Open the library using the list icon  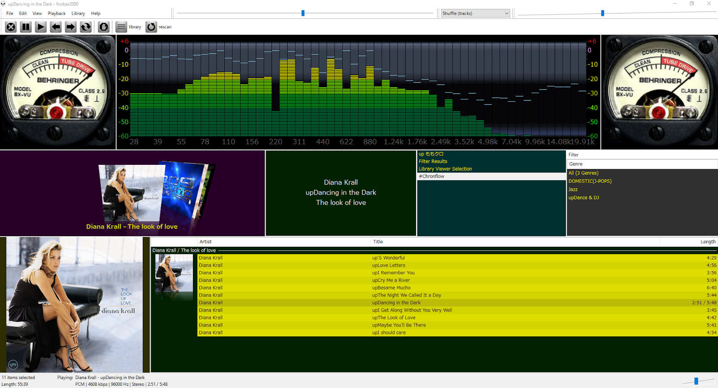121,27
